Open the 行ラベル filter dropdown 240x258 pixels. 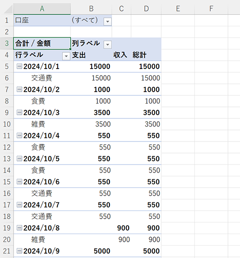coord(66,56)
